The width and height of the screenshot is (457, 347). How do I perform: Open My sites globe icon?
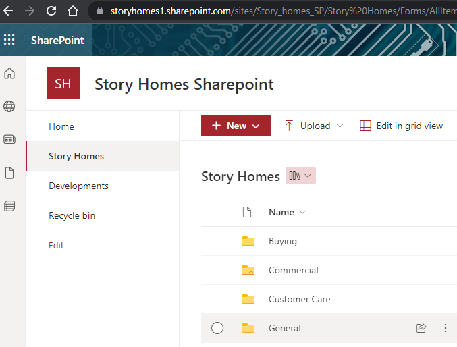point(9,107)
